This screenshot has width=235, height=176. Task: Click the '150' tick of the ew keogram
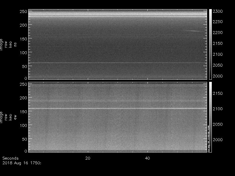click(x=23, y=112)
